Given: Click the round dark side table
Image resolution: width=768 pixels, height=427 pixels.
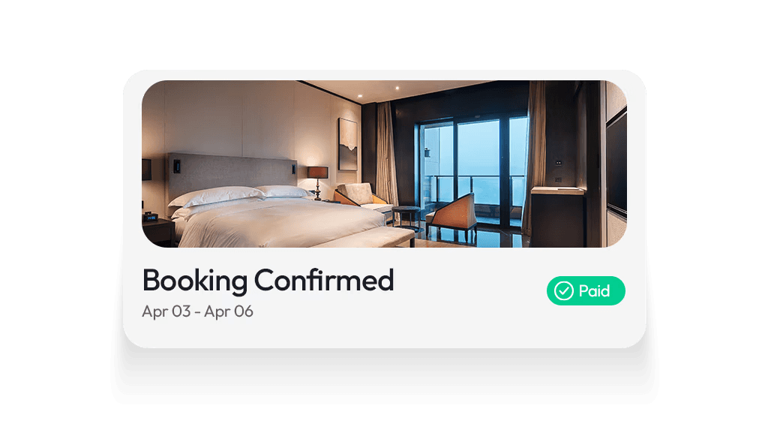Looking at the screenshot, I should (x=406, y=215).
